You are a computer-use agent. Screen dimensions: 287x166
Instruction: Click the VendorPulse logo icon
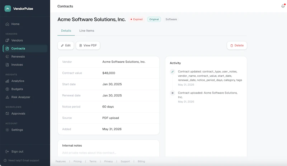[x=8, y=9]
